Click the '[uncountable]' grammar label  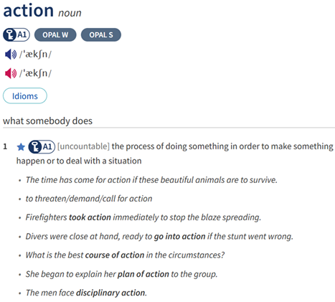coord(83,146)
